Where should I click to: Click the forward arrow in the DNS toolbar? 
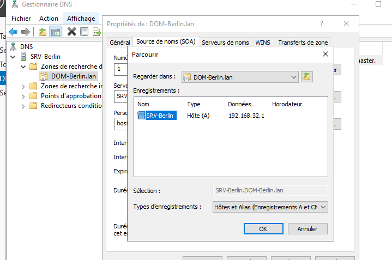[25, 32]
